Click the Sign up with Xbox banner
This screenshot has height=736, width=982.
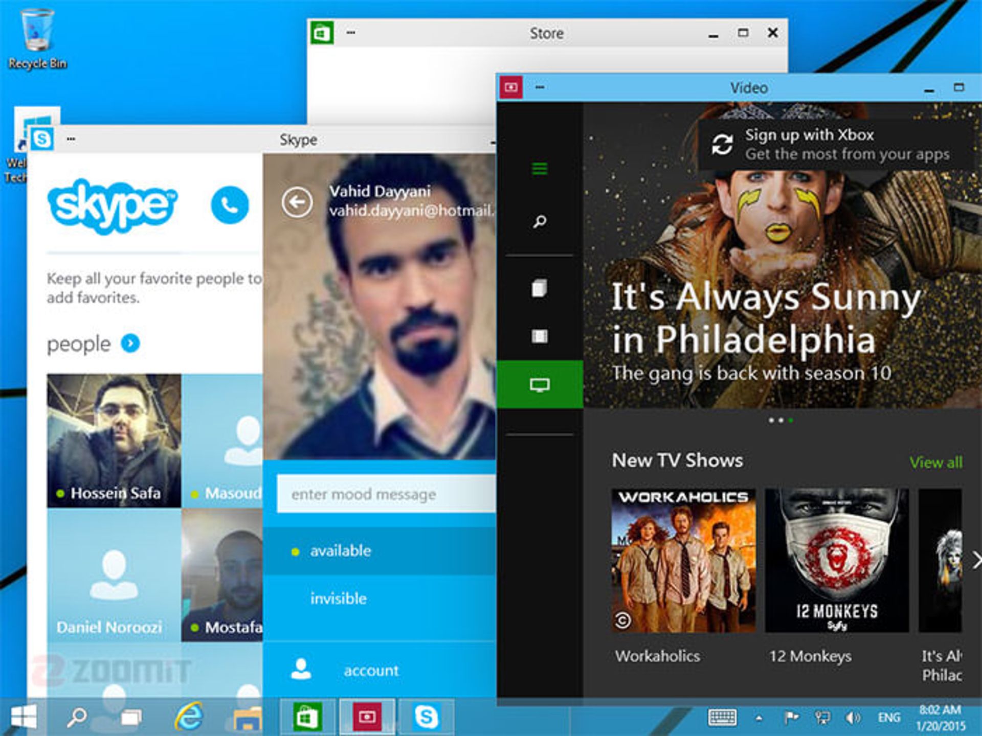[x=836, y=145]
